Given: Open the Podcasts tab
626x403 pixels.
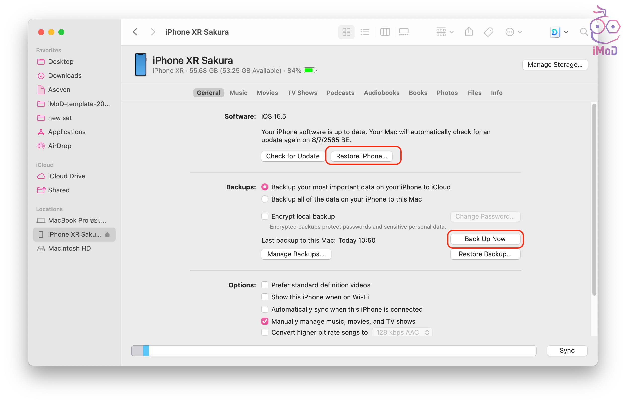Looking at the screenshot, I should click(x=340, y=93).
